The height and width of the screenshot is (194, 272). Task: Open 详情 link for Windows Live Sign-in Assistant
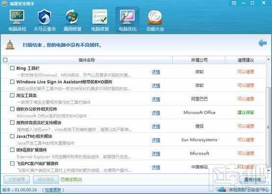[156, 85]
